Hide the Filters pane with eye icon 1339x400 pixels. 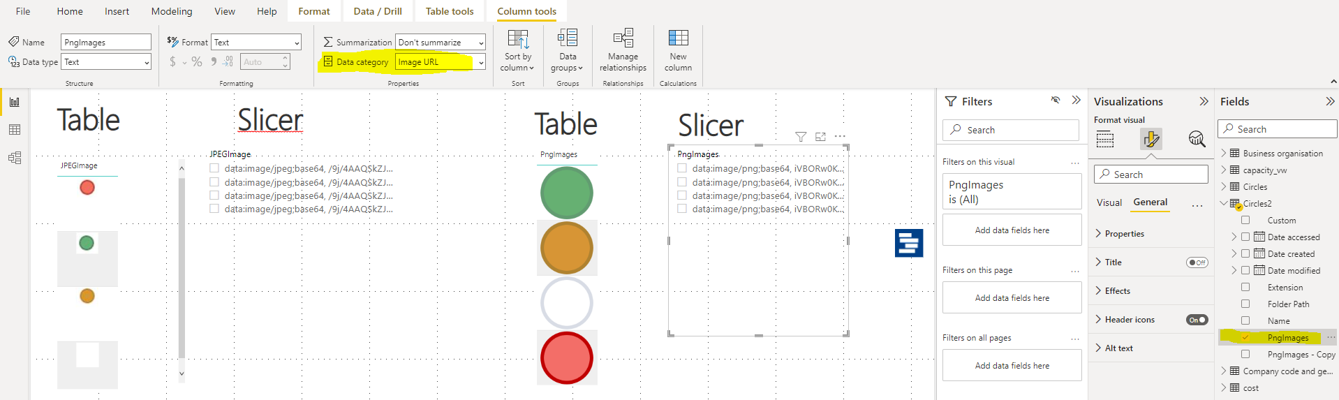(1056, 101)
